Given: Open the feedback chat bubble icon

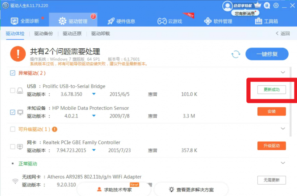Looking at the screenshot, I should coord(267,6).
